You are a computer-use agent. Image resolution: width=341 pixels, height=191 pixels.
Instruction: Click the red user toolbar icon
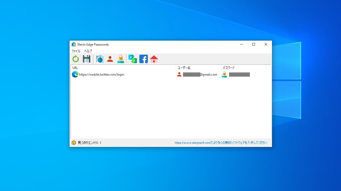point(110,59)
